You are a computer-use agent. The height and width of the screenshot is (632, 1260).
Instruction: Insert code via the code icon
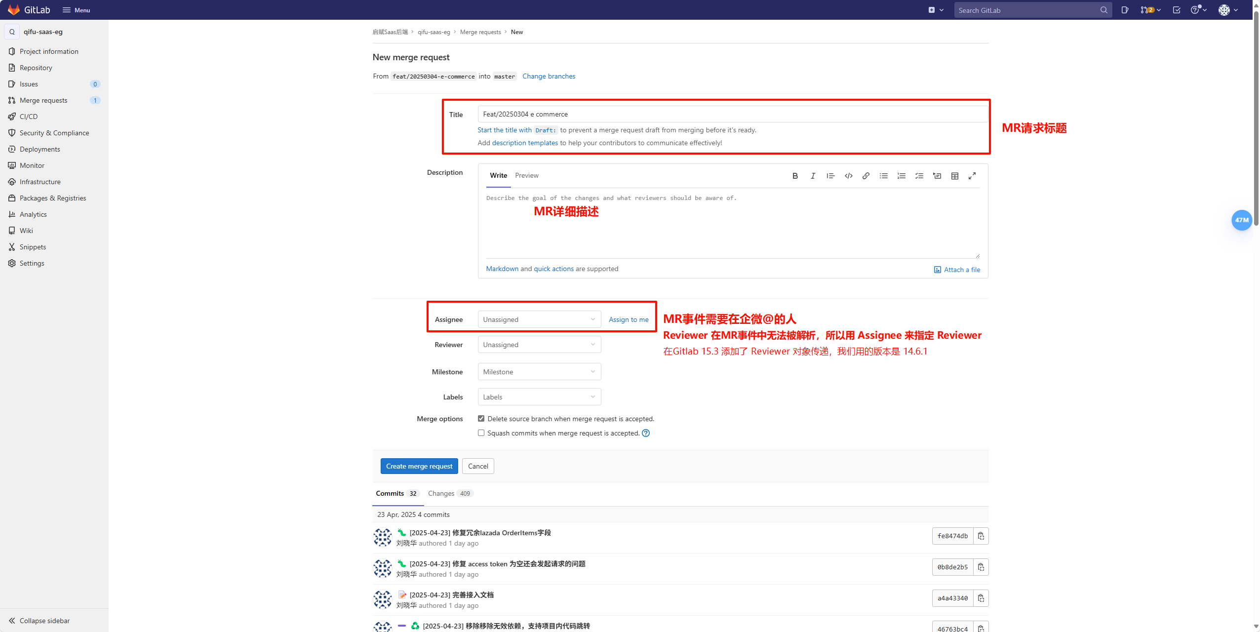coord(848,176)
